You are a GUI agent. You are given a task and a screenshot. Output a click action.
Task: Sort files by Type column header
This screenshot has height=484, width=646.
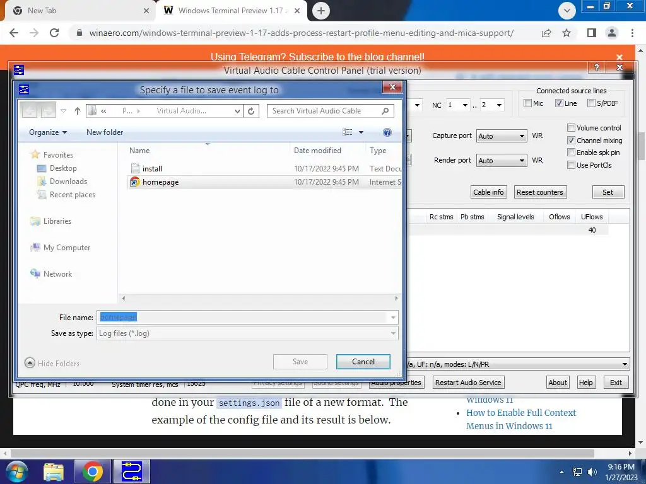(x=378, y=150)
